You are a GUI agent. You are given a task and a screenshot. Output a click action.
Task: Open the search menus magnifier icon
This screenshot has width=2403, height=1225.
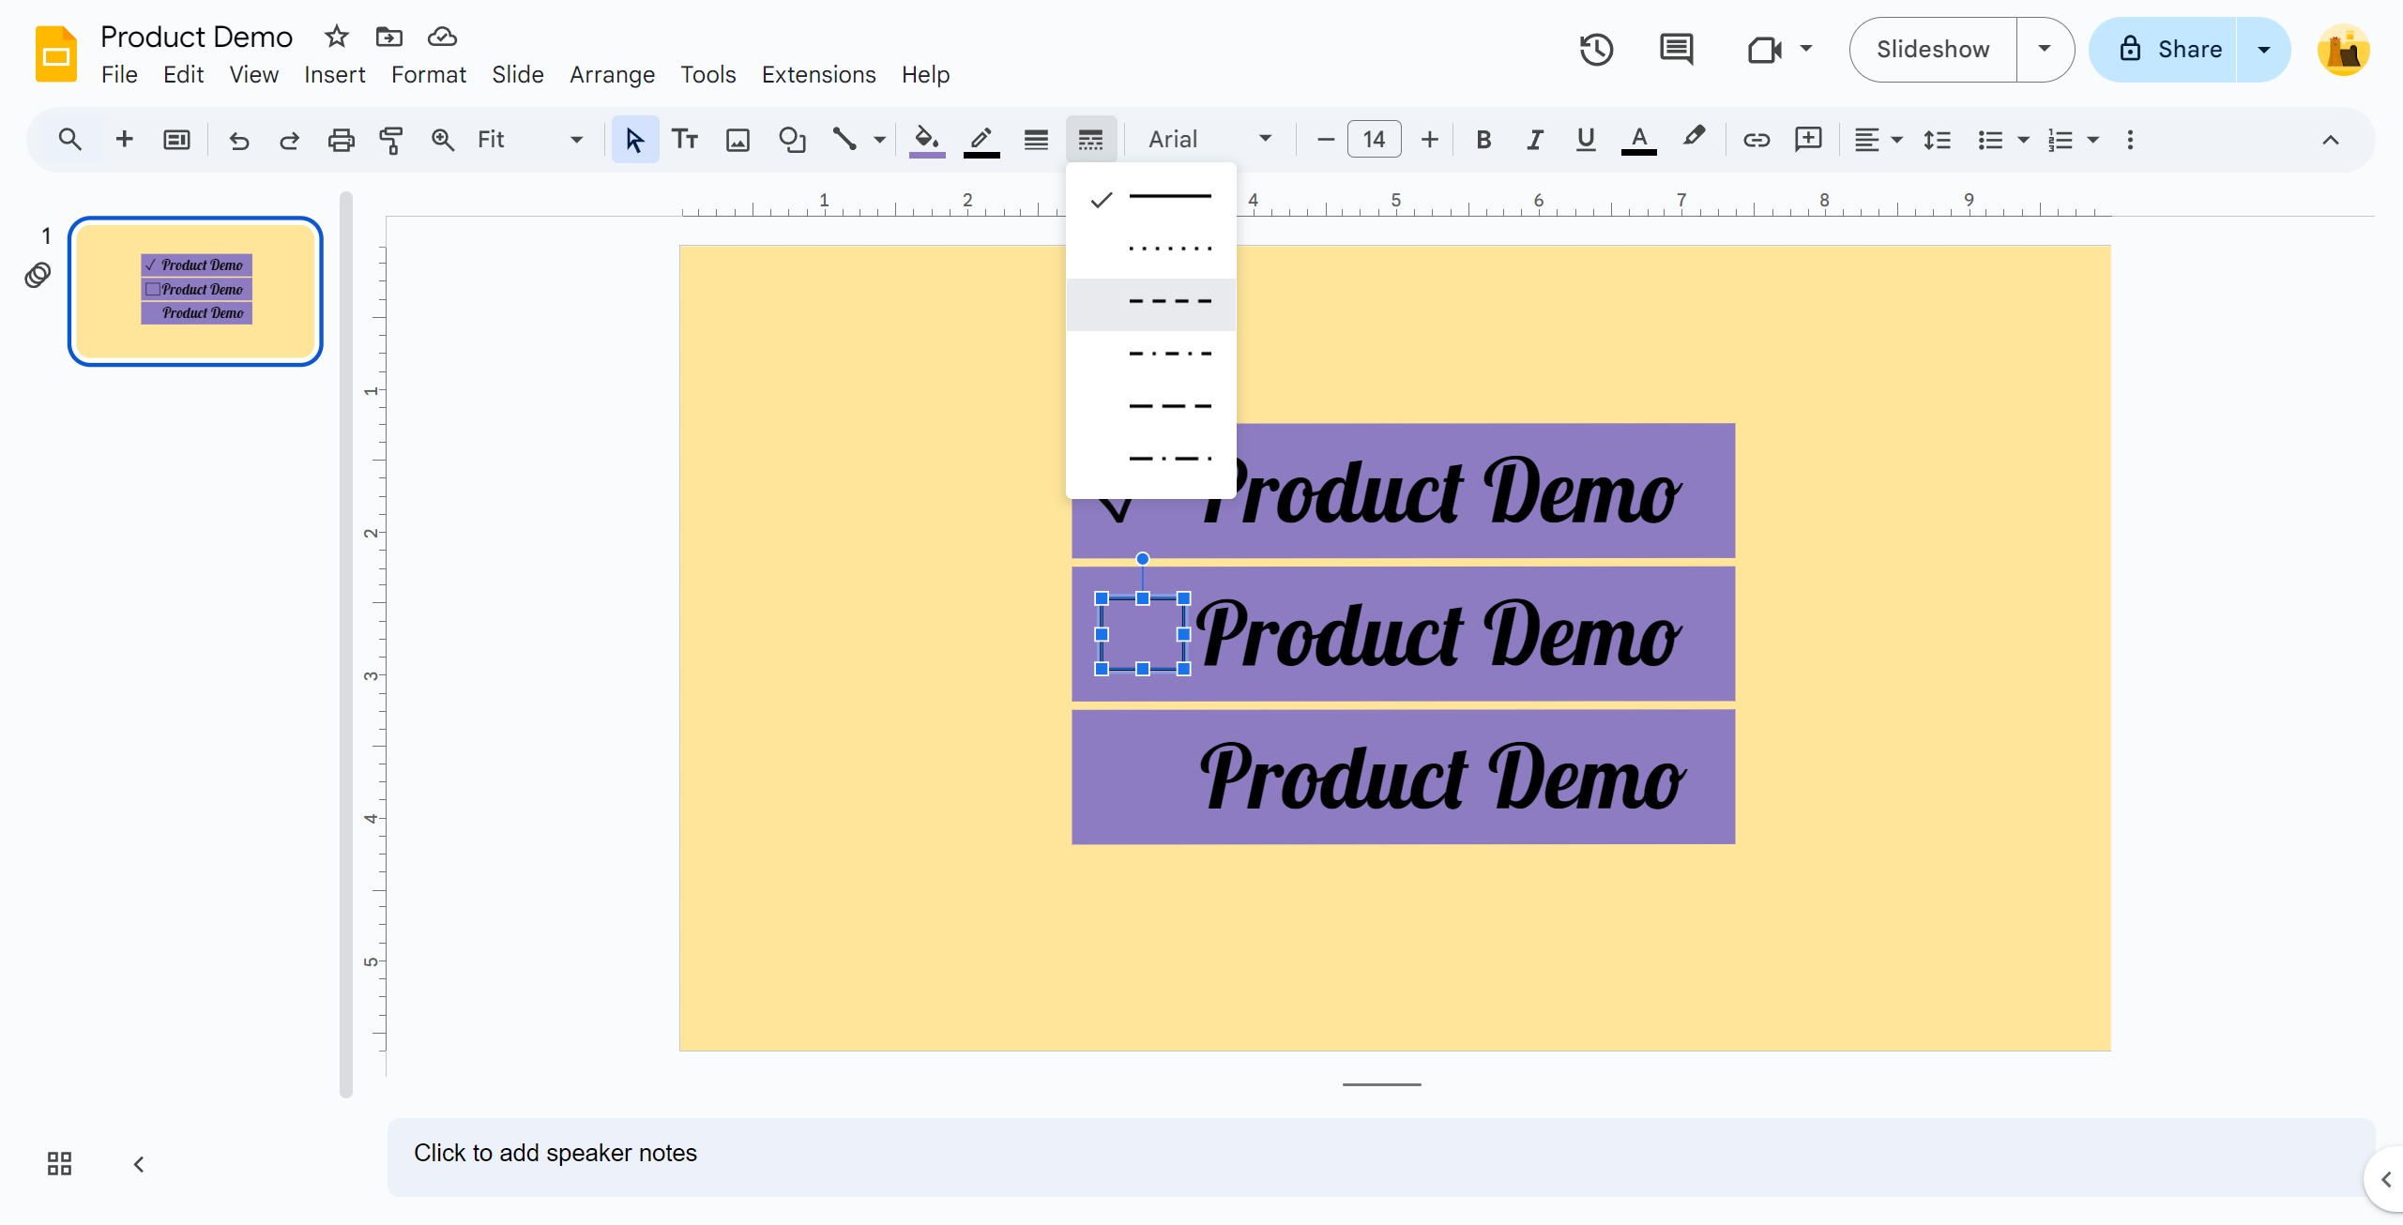coord(69,140)
